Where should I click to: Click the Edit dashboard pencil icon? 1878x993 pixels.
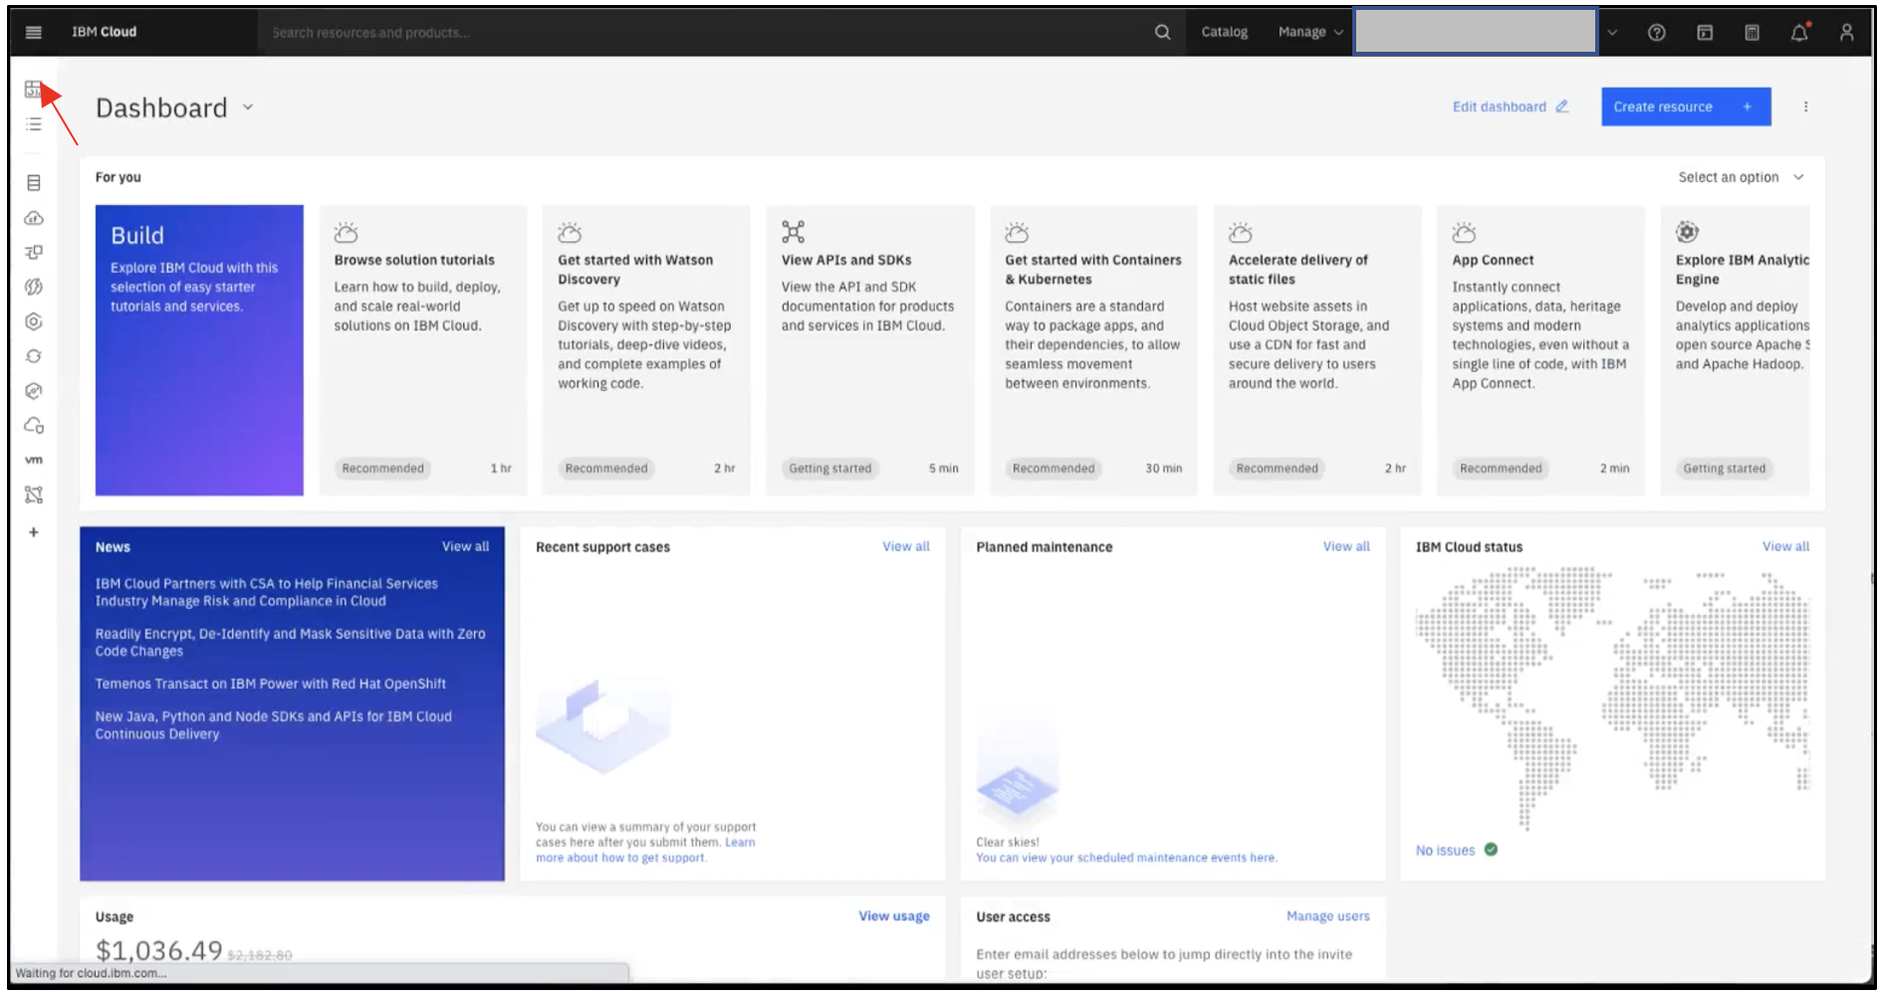tap(1561, 106)
